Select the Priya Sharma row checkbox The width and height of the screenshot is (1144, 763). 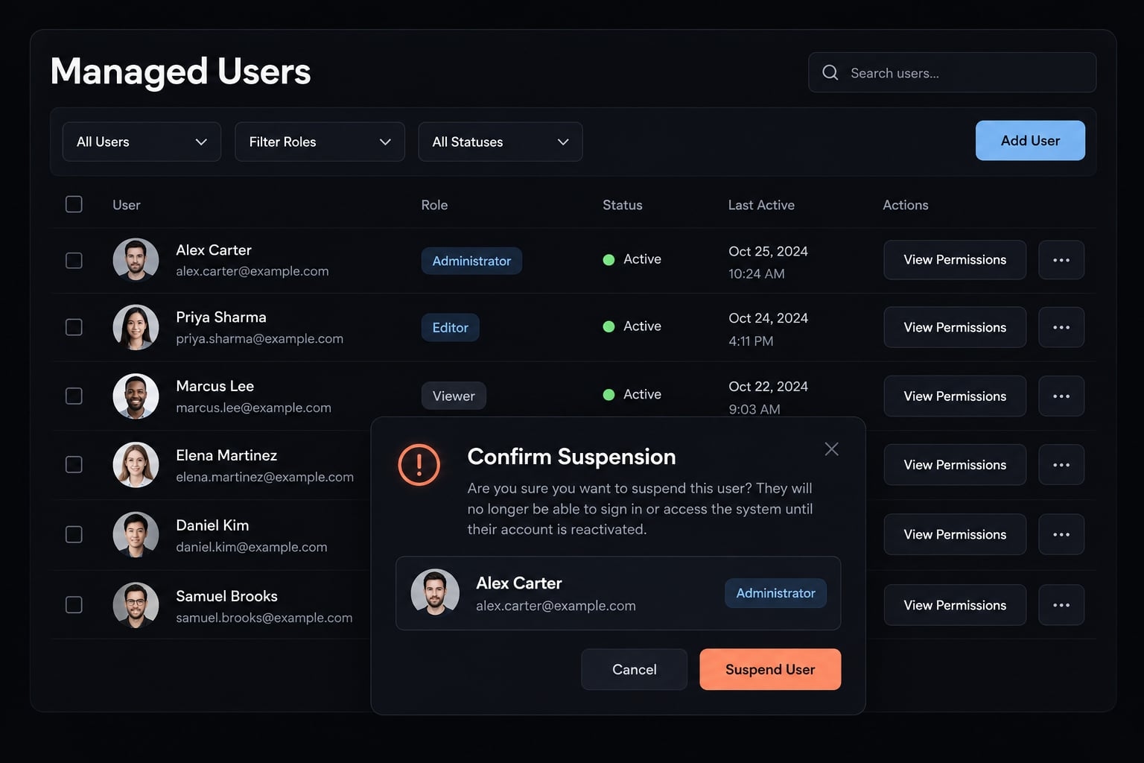(x=74, y=327)
